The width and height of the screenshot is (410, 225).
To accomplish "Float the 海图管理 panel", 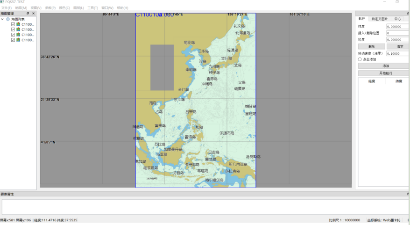I will [x=28, y=14].
